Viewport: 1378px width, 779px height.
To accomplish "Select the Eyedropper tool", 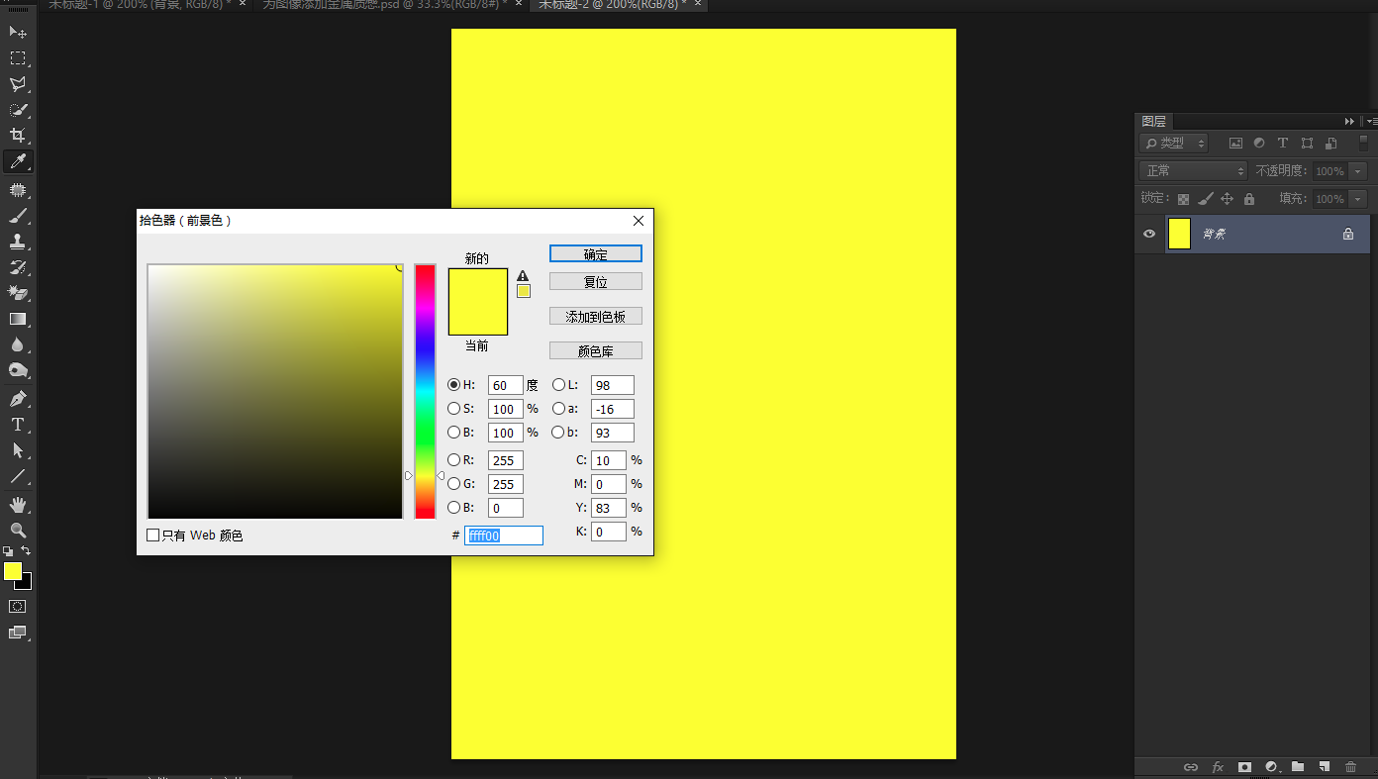I will (18, 161).
